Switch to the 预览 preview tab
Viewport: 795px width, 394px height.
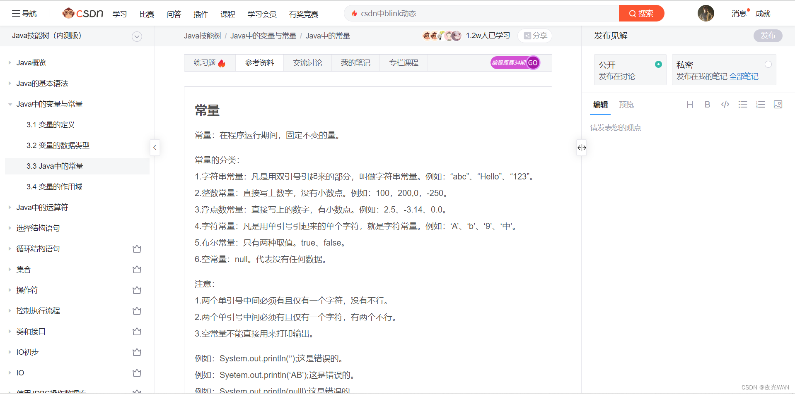pos(626,105)
